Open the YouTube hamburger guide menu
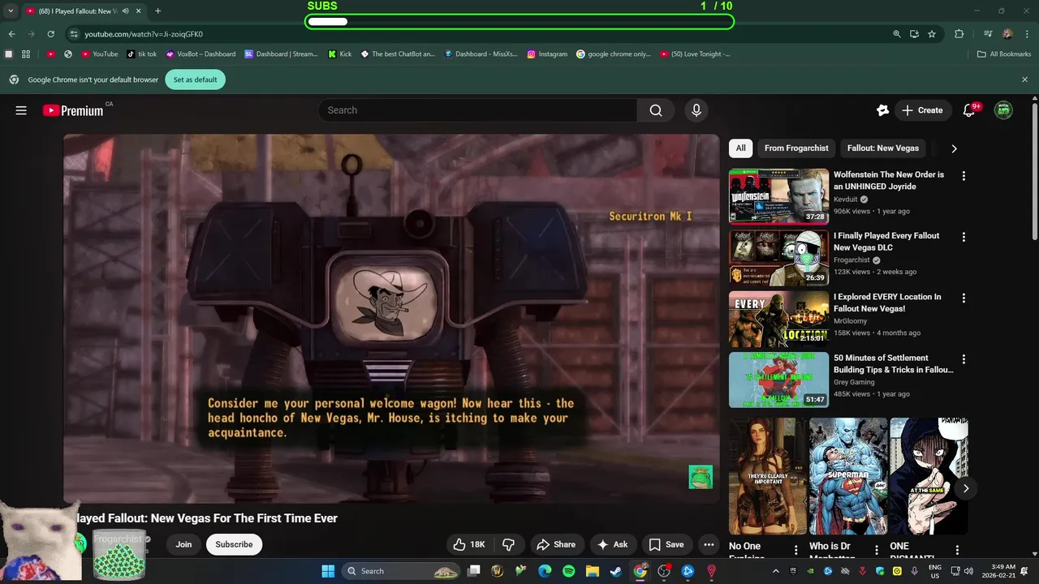The height and width of the screenshot is (584, 1039). pos(21,110)
